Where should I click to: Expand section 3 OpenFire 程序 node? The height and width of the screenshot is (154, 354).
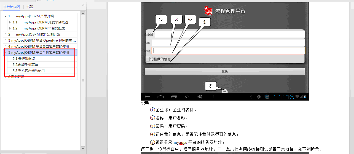click(x=6, y=40)
